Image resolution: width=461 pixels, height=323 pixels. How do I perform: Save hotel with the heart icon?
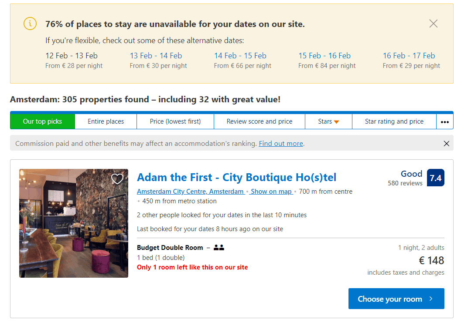coord(117,179)
